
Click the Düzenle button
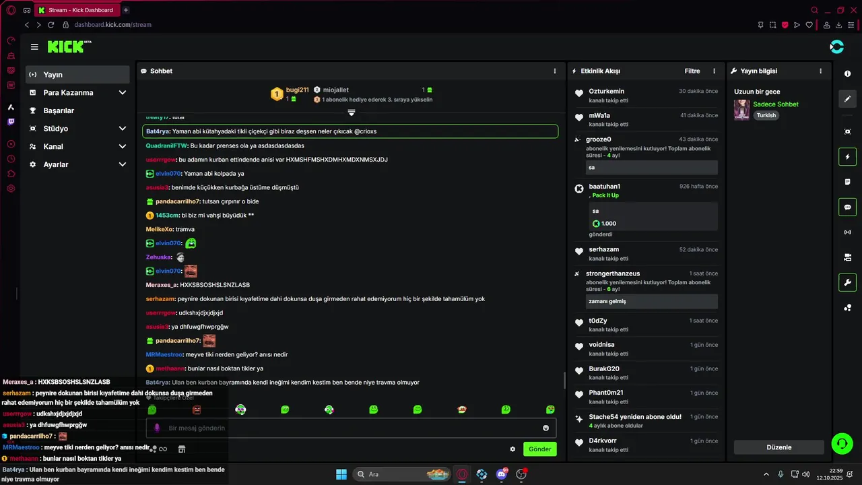(779, 447)
